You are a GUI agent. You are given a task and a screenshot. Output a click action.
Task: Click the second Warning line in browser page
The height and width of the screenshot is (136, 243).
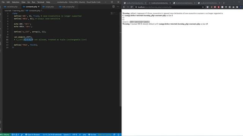click(165, 24)
